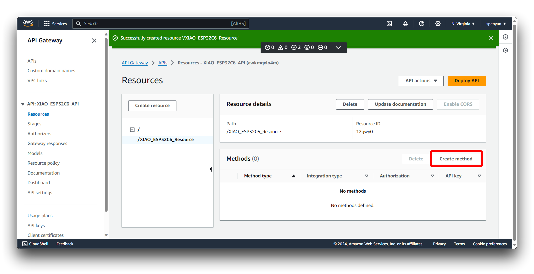The width and height of the screenshot is (534, 274).
Task: Open API keys in the sidebar
Action: click(36, 226)
